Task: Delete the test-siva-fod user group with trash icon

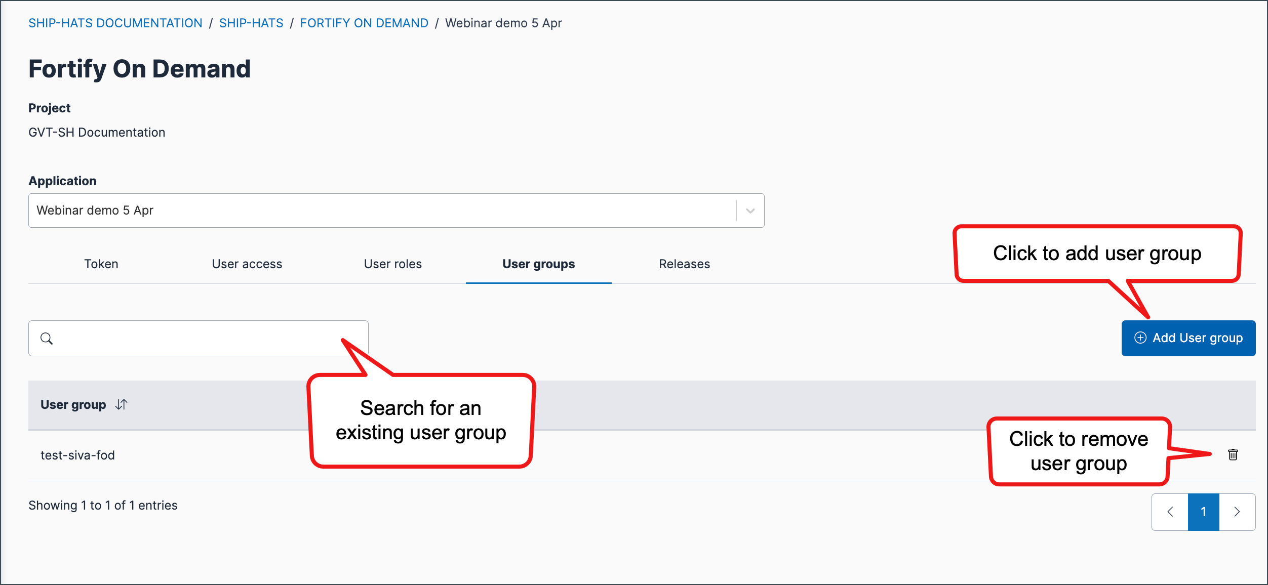Action: pyautogui.click(x=1233, y=454)
